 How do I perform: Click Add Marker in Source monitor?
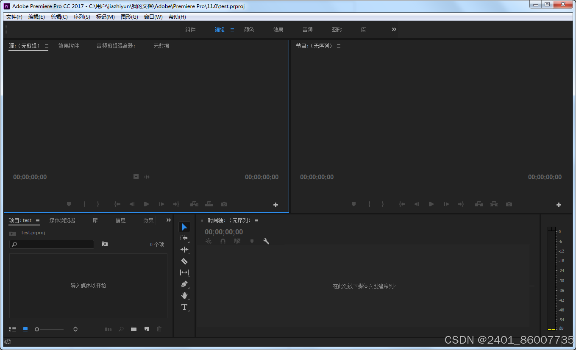(x=69, y=204)
